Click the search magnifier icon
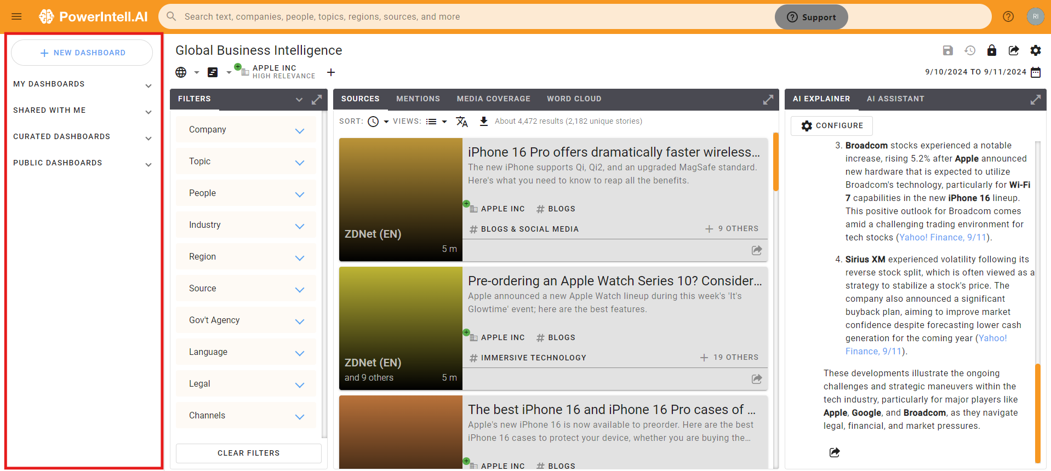 click(x=172, y=16)
